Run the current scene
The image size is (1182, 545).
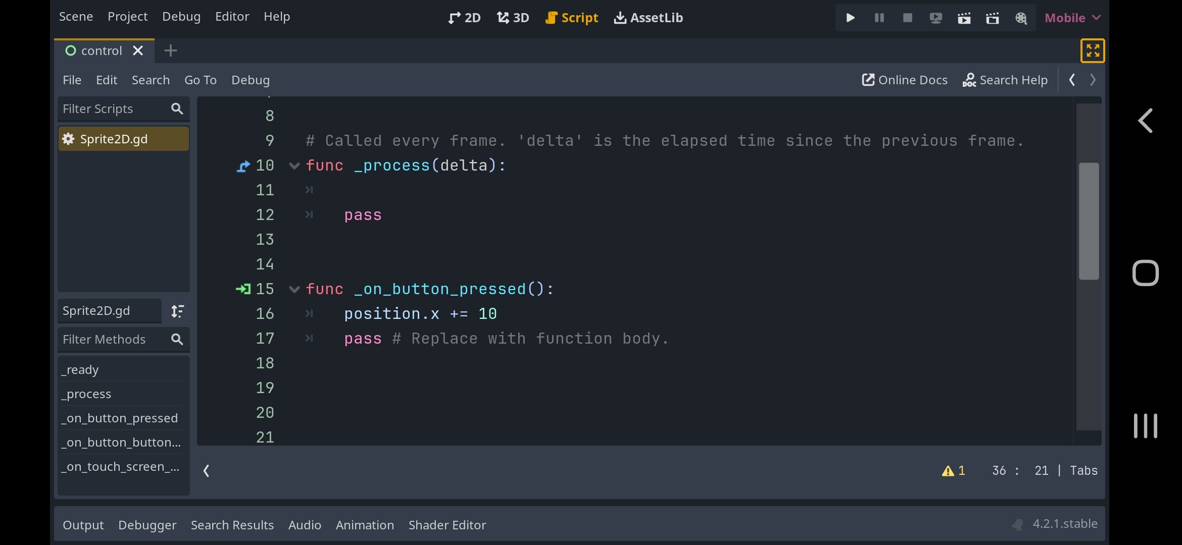point(964,18)
